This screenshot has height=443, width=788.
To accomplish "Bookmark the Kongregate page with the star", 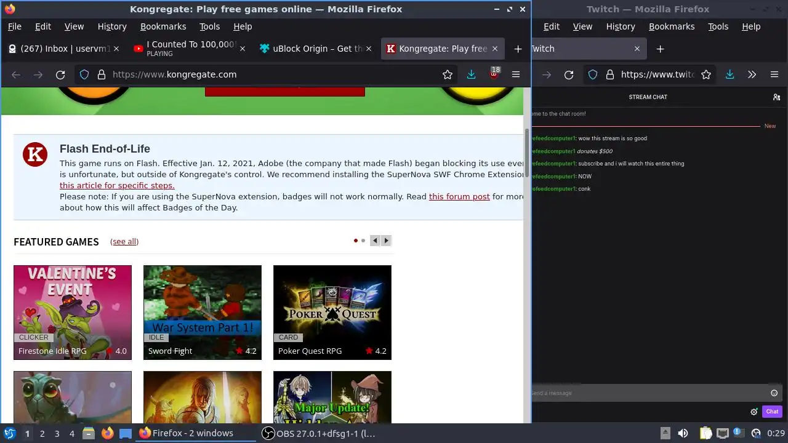I will 448,74.
